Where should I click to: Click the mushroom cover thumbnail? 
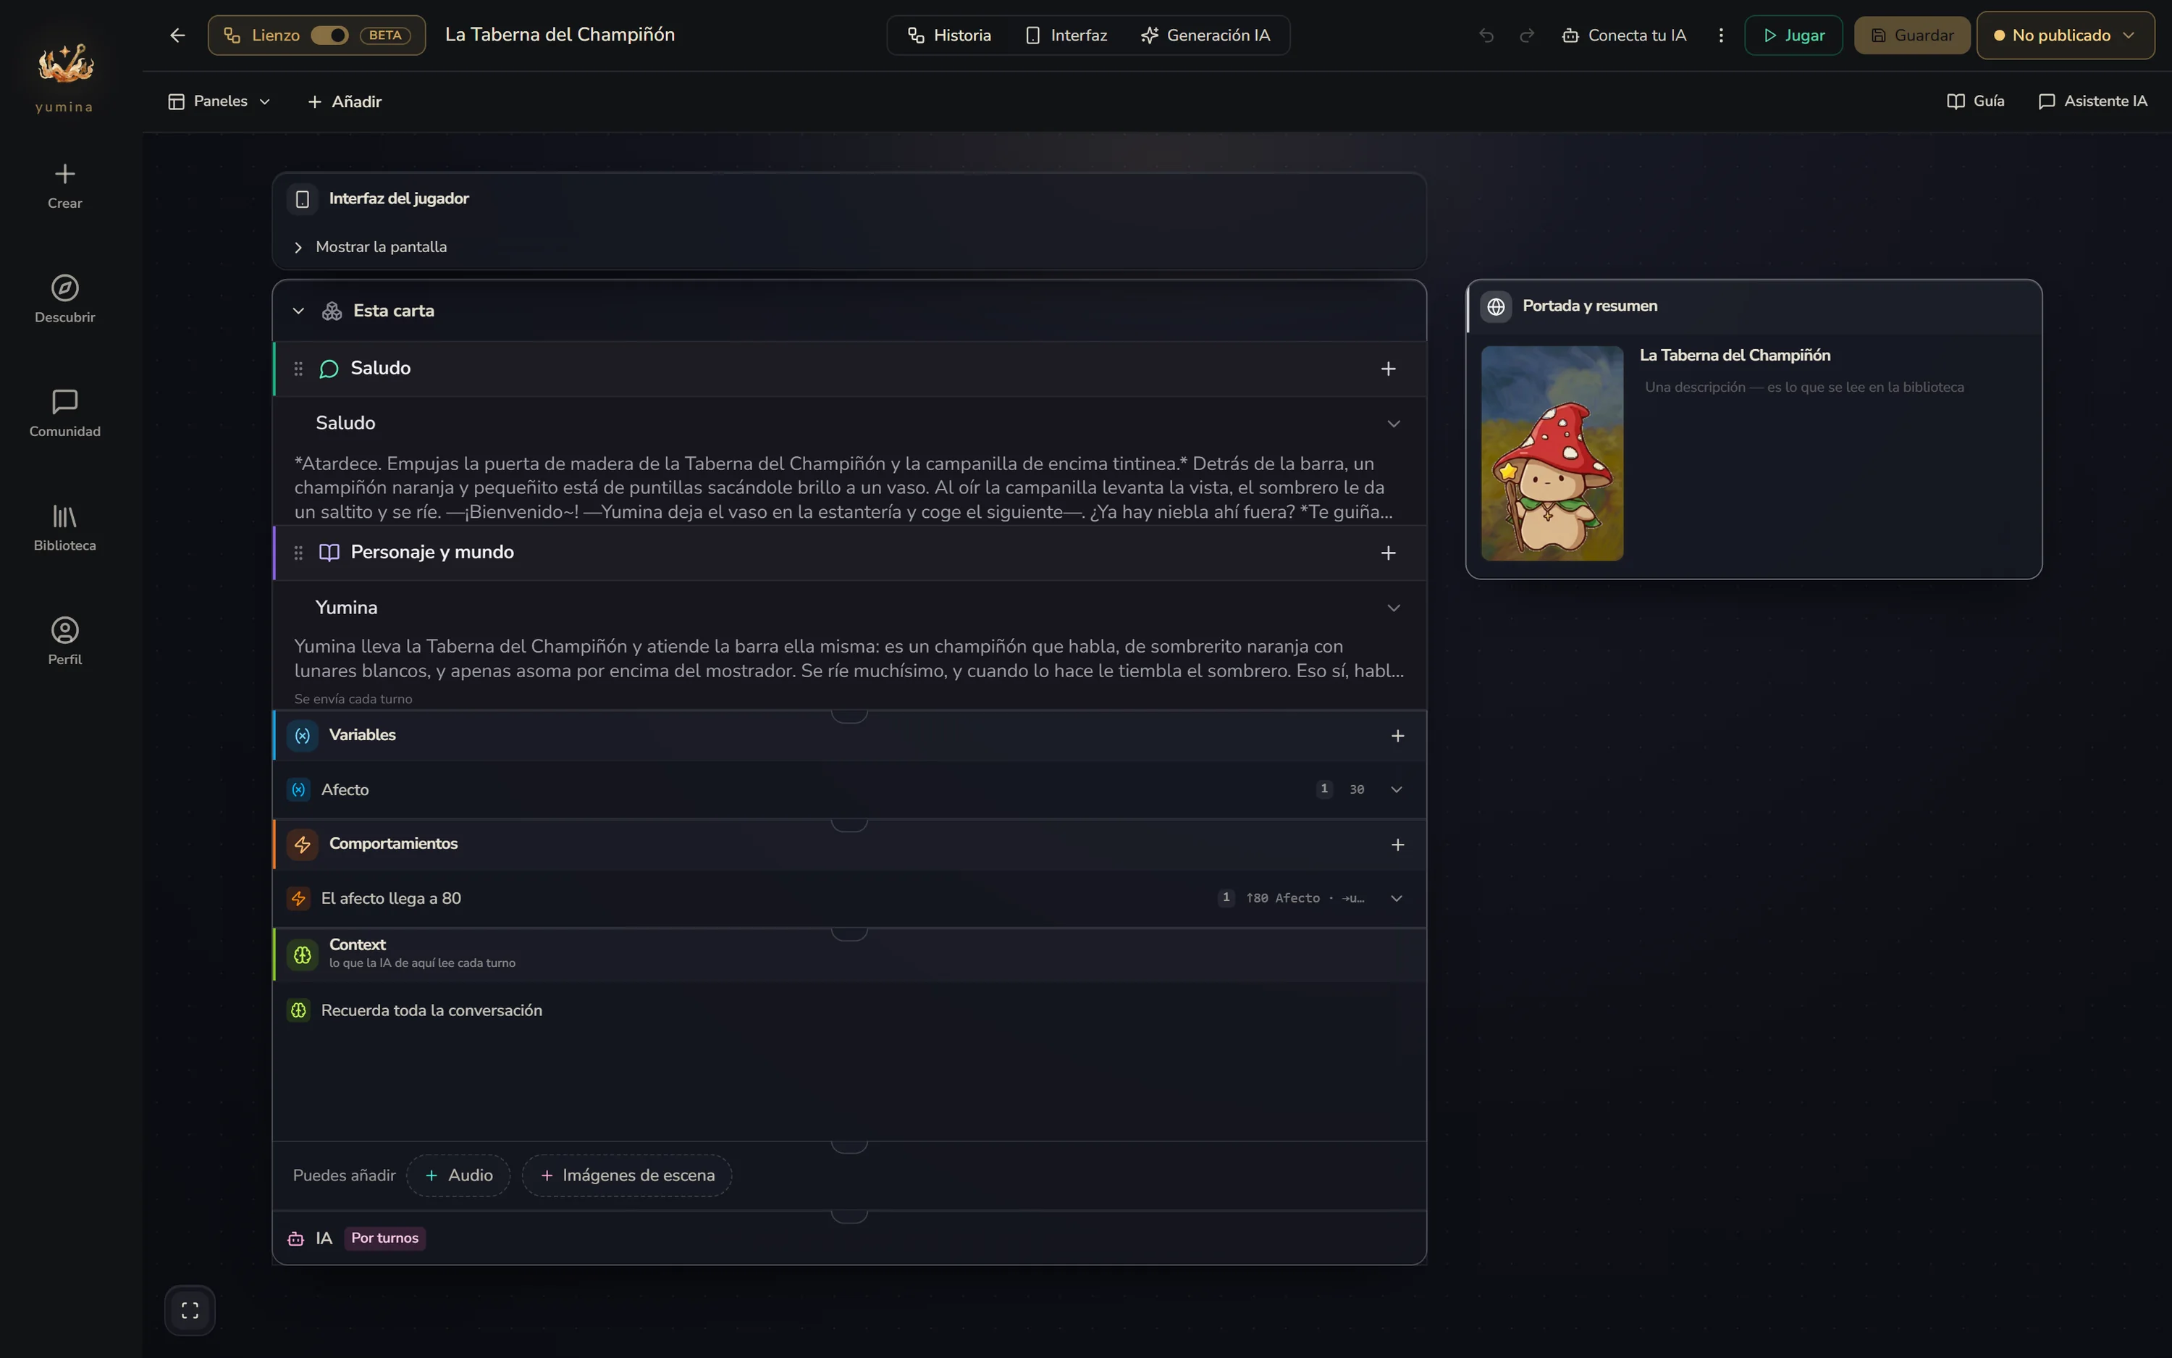[x=1552, y=453]
